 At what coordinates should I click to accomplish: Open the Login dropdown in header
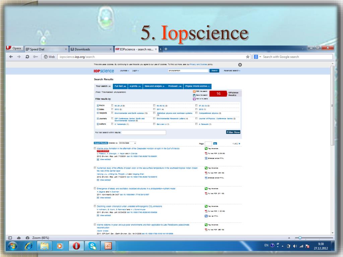(x=135, y=71)
